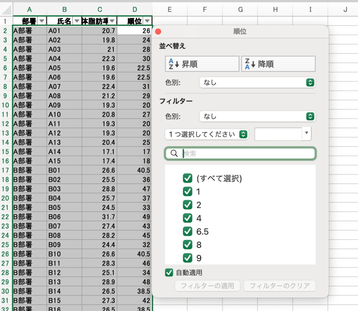358x311 pixels.
Task: Open filter arrow on 部署 header
Action: click(42, 21)
